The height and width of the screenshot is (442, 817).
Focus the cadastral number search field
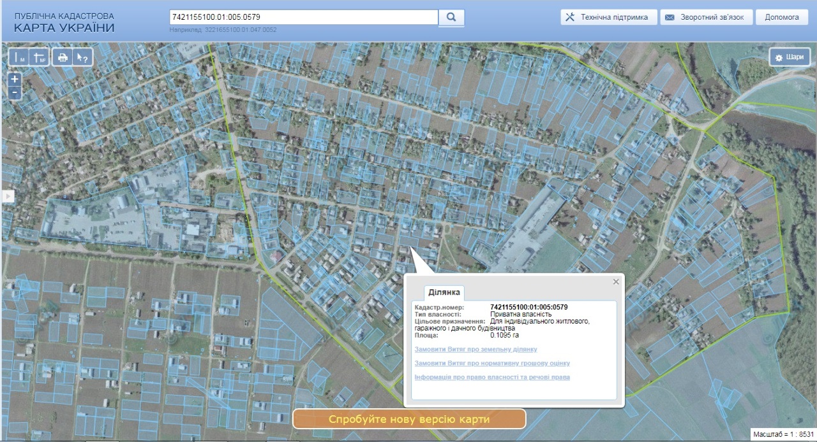304,17
